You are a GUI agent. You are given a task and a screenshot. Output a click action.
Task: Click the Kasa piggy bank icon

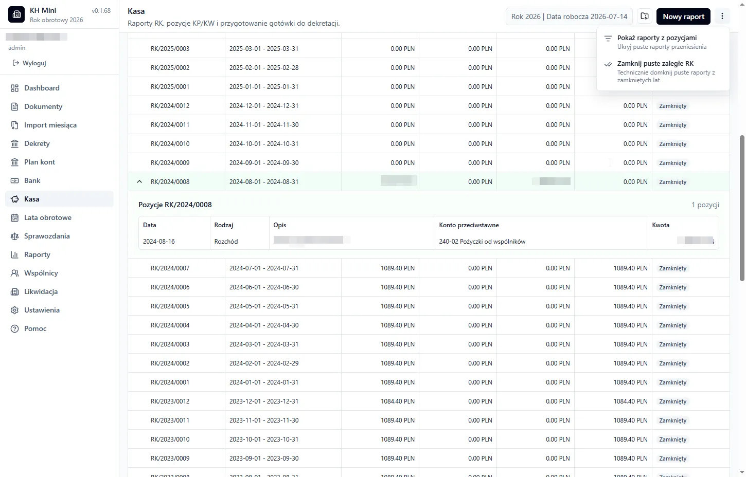pyautogui.click(x=15, y=199)
